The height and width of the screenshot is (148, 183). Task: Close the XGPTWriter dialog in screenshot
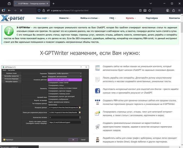(x=86, y=67)
